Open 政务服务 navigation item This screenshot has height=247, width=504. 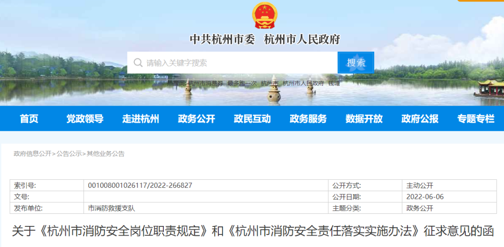pyautogui.click(x=308, y=119)
